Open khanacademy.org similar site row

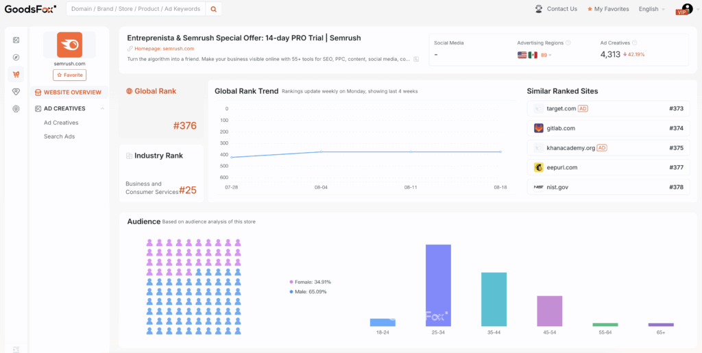pyautogui.click(x=609, y=147)
